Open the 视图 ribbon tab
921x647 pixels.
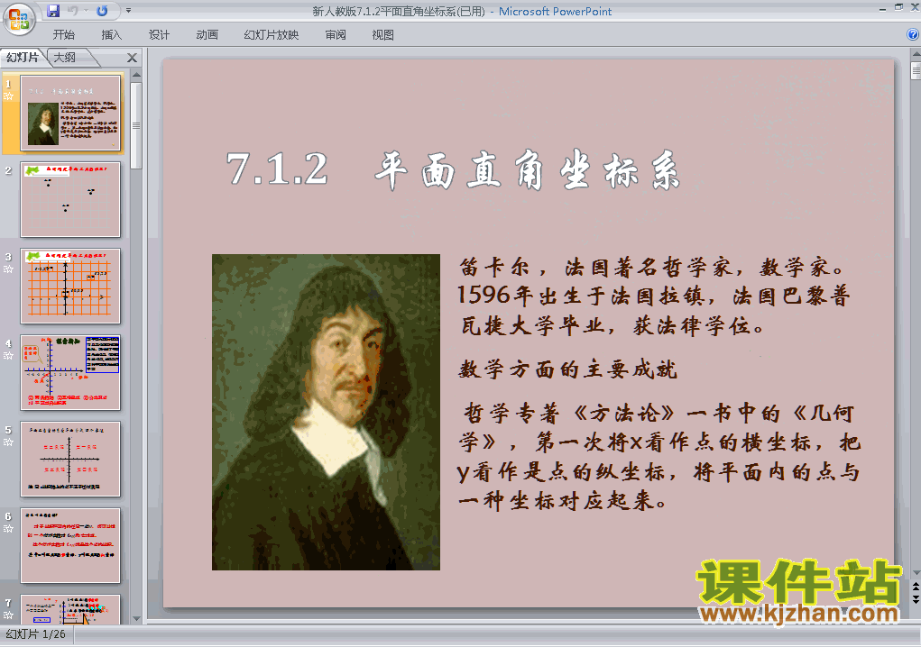point(383,35)
